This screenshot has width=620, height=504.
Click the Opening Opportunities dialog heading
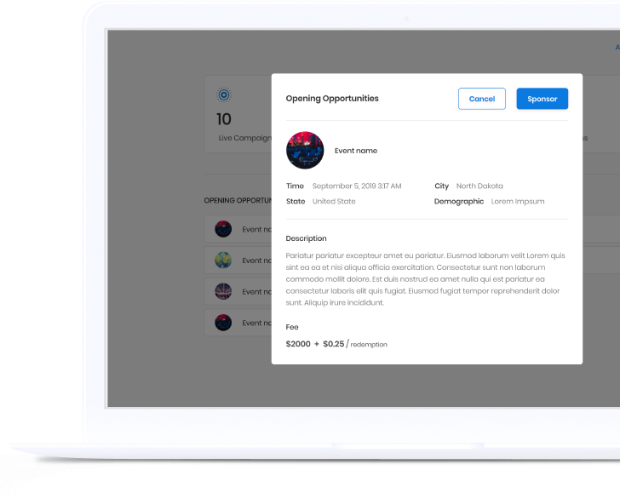click(x=332, y=99)
